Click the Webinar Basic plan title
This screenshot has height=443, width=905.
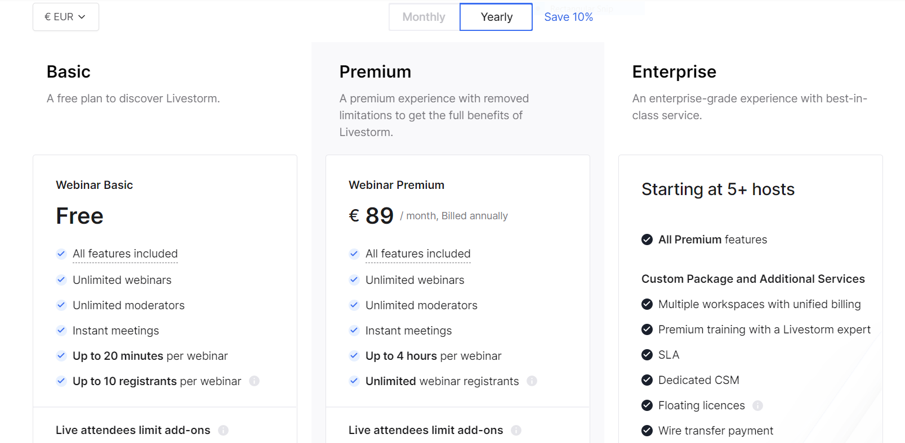[94, 185]
